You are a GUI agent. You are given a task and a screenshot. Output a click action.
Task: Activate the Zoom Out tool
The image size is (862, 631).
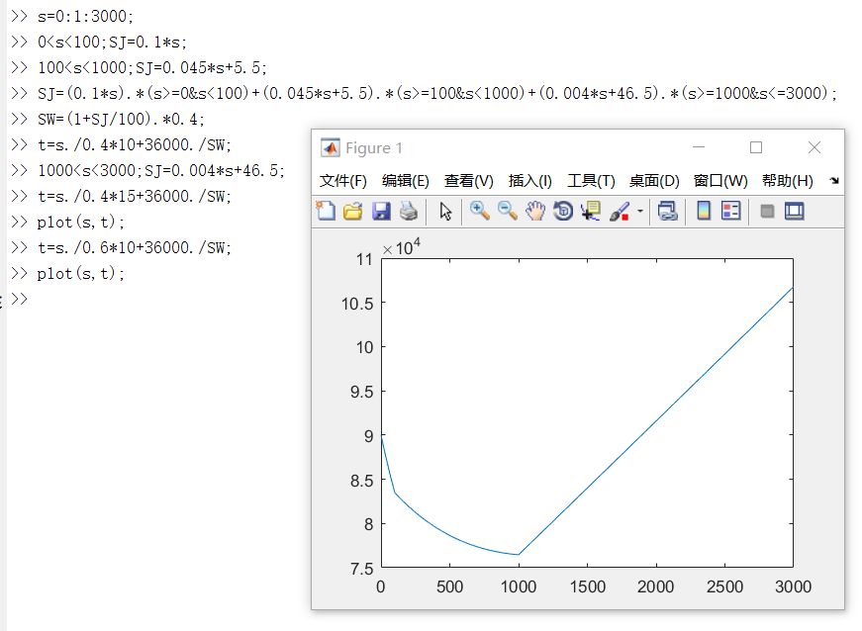pos(508,211)
